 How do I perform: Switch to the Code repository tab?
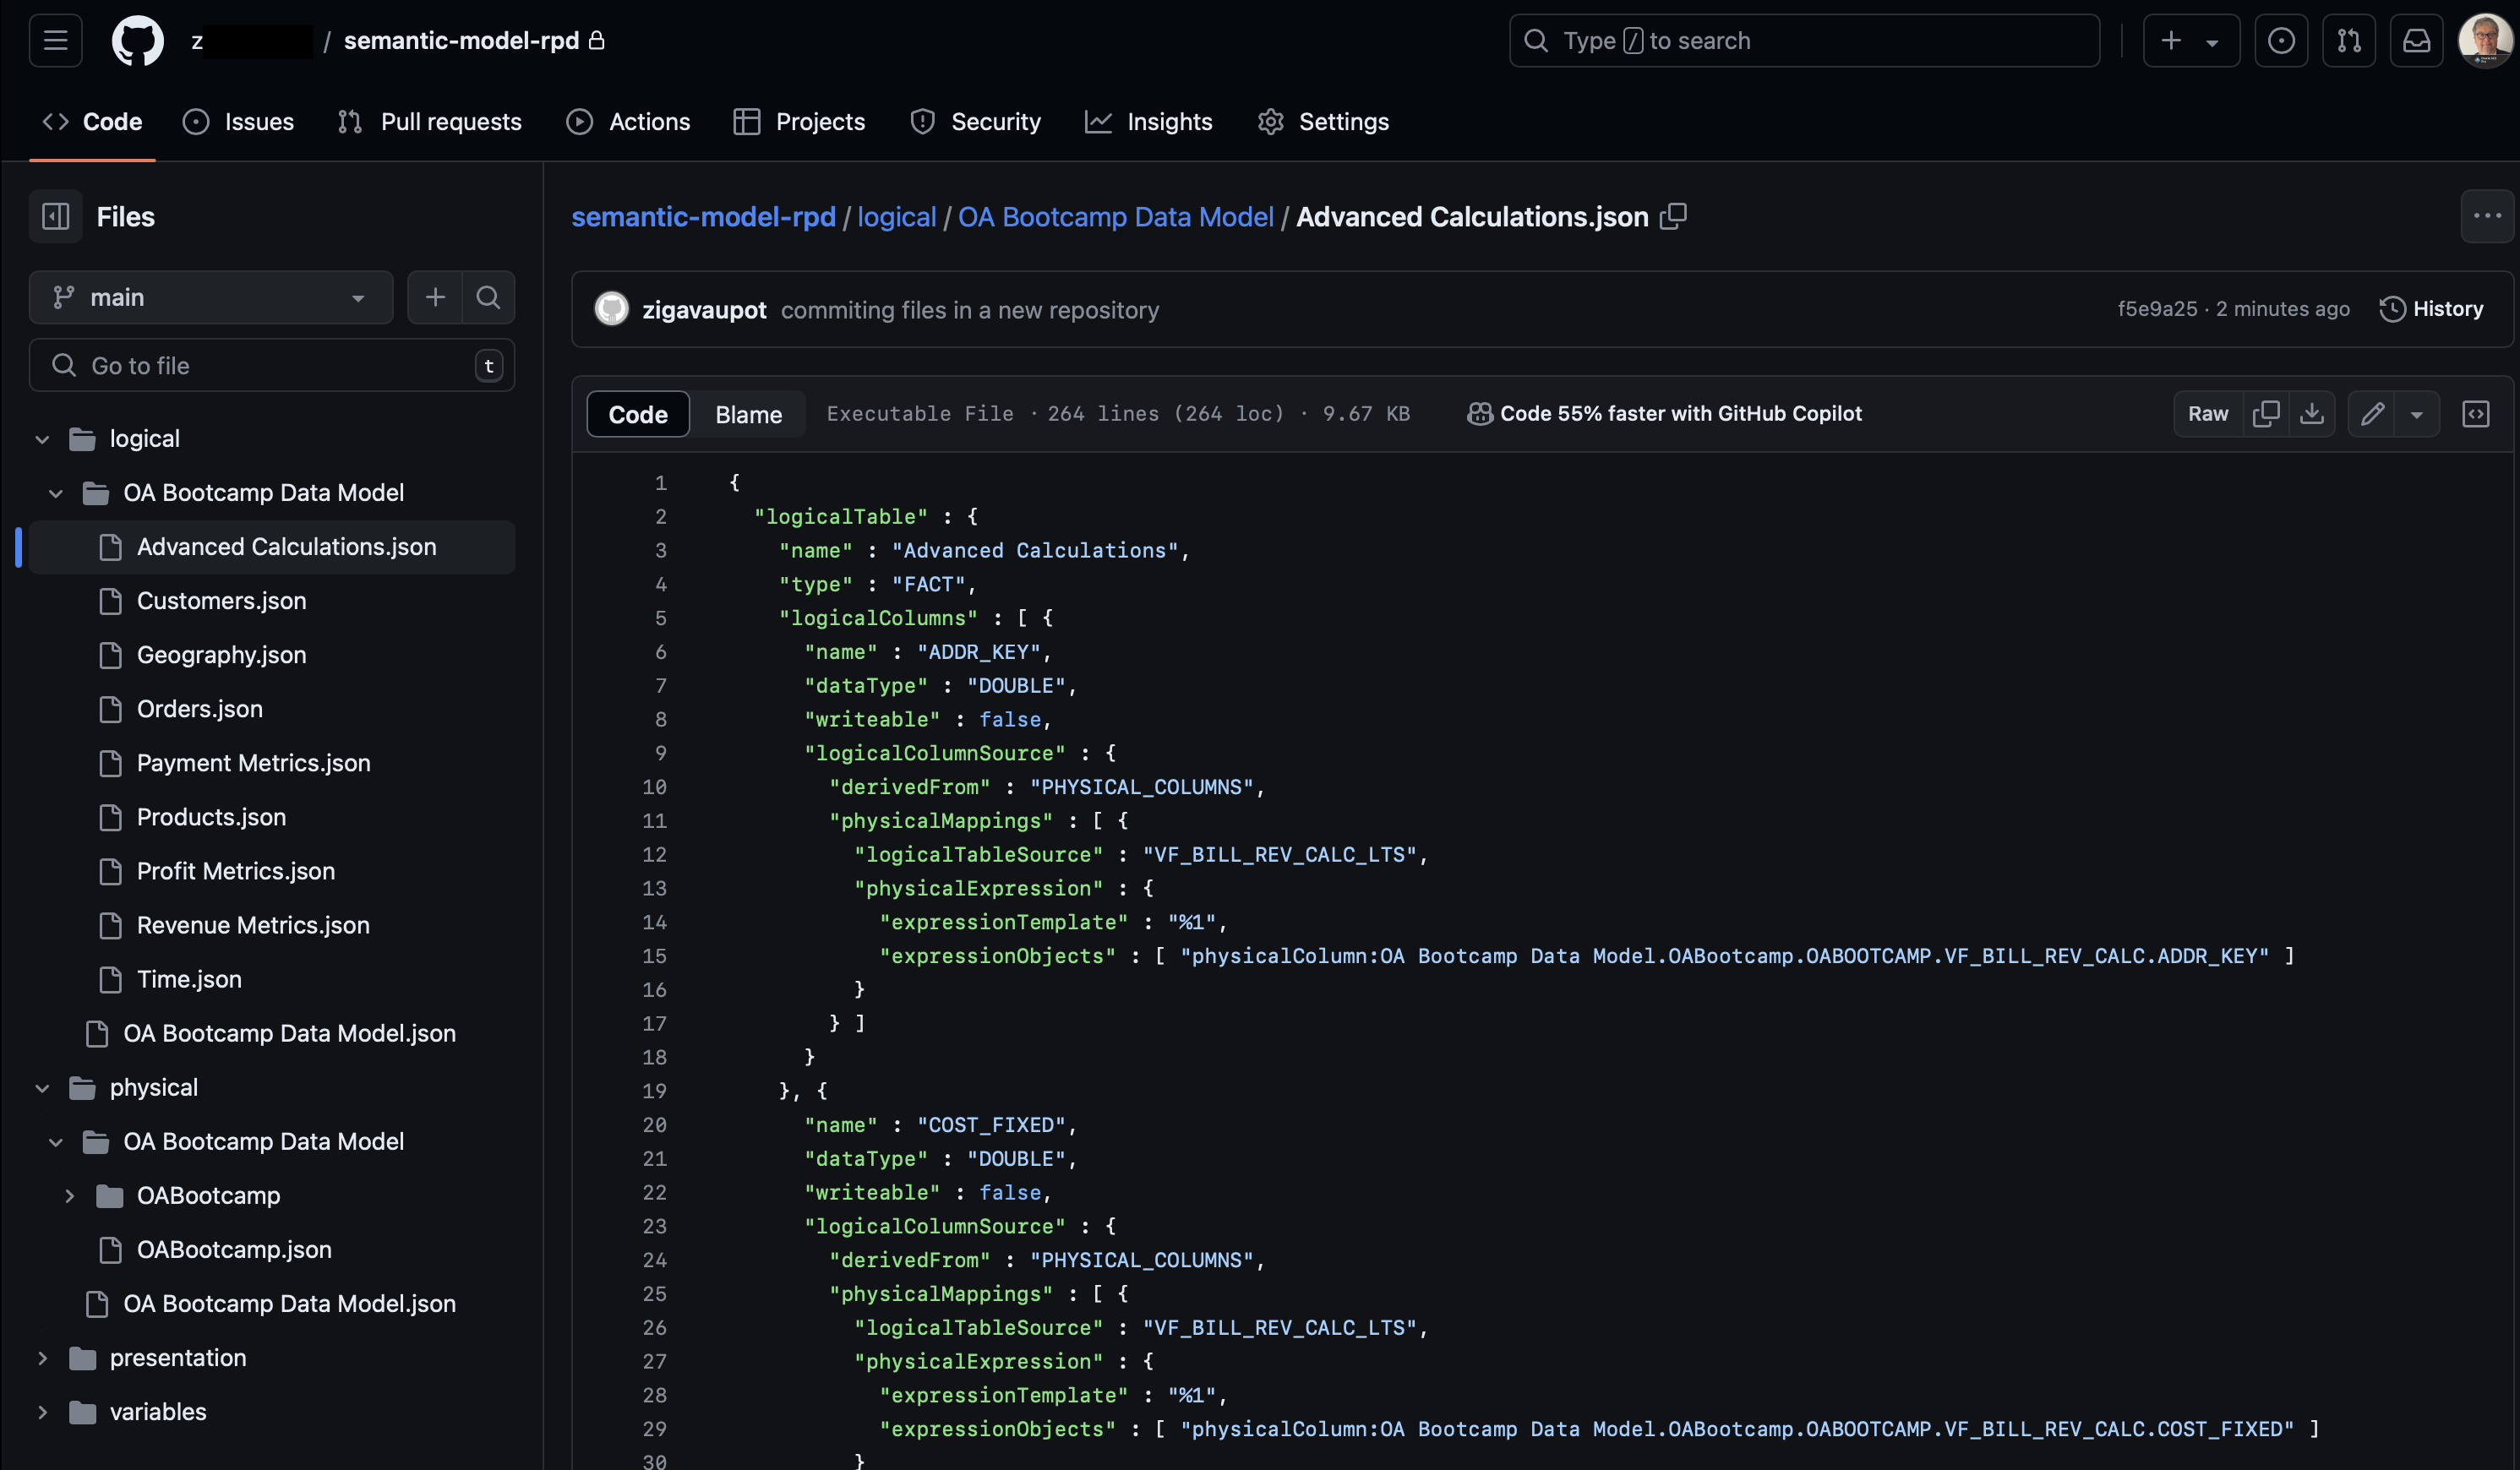92,122
